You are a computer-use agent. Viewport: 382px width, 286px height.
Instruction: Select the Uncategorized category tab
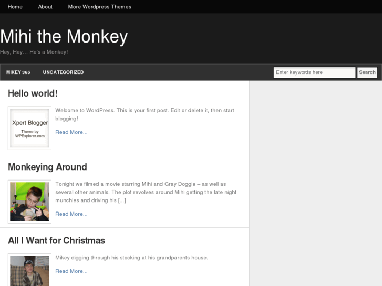[x=63, y=72]
